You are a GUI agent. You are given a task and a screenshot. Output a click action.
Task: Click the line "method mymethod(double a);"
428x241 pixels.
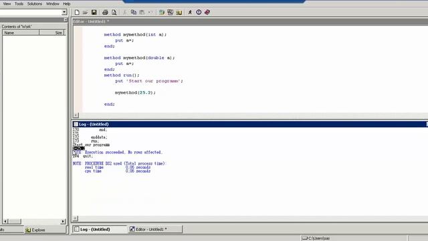pos(139,58)
